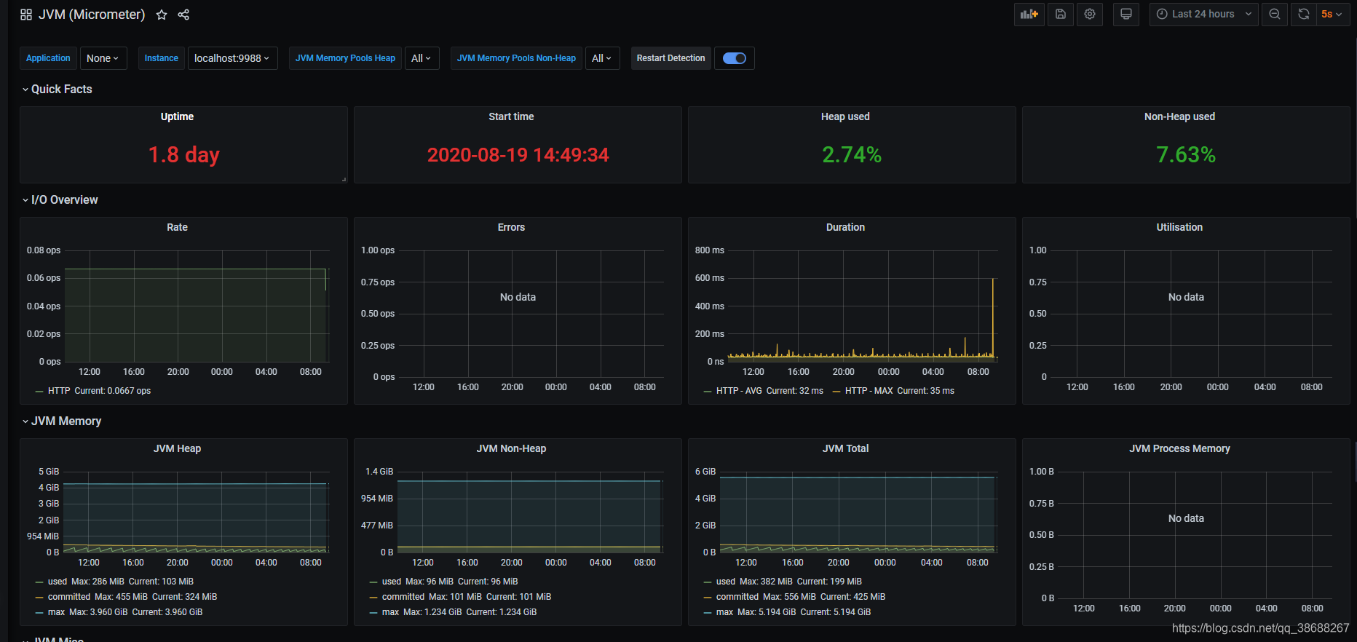Toggle max series in JVM Non-Heap legend

pos(390,612)
